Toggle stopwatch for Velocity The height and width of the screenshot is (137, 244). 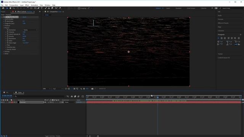(8, 32)
